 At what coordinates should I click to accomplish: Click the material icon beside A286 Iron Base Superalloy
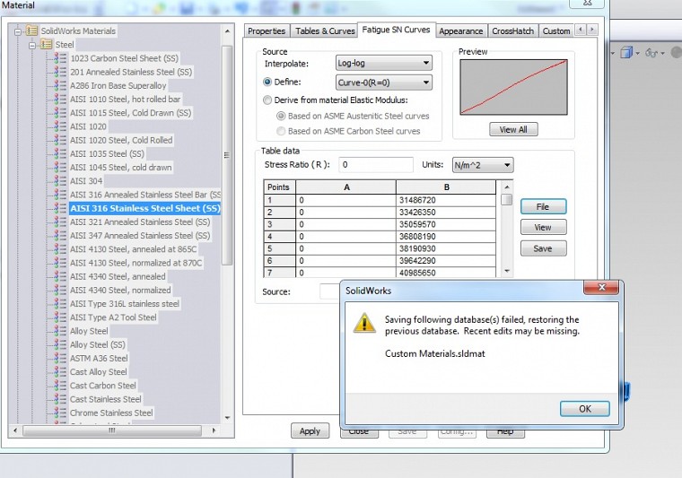tap(60, 85)
